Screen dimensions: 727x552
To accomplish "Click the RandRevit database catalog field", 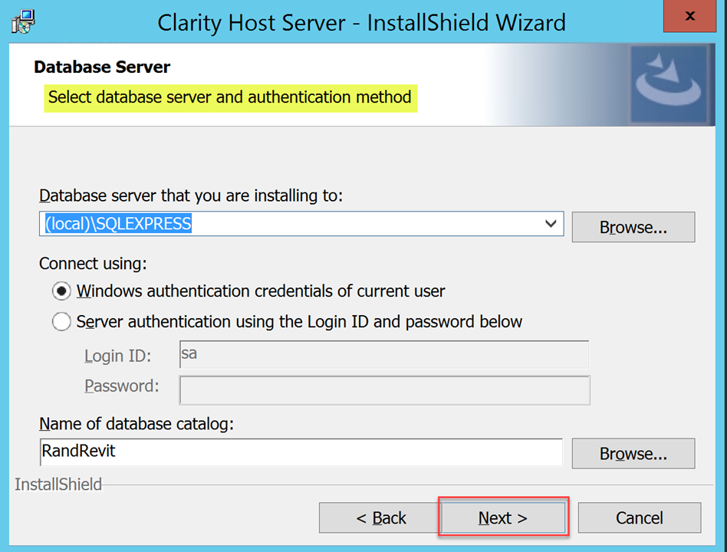I will point(301,452).
